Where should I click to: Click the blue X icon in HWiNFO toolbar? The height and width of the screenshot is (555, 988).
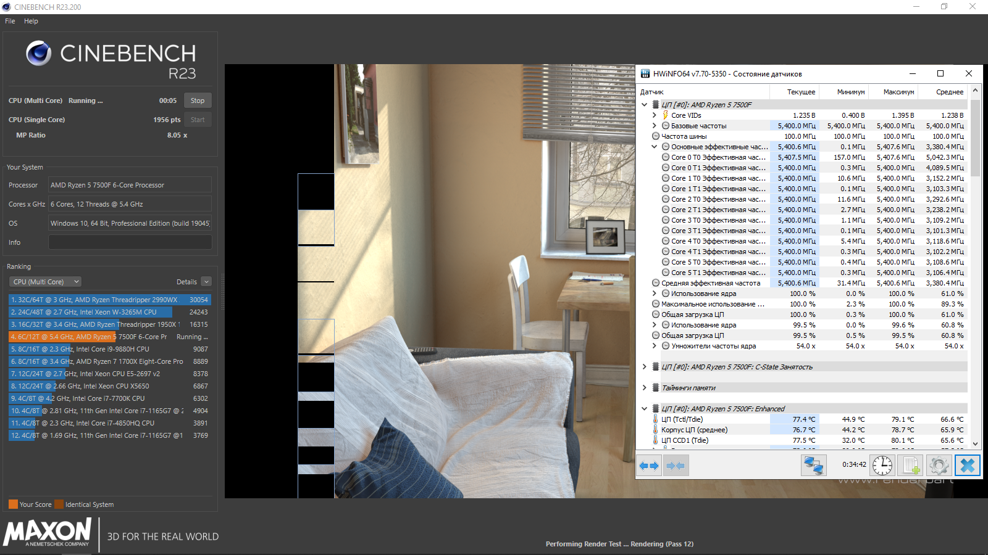pos(968,465)
